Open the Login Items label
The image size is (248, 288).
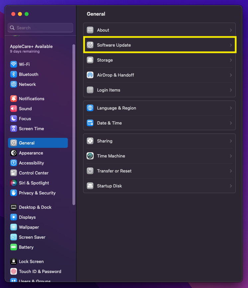click(x=109, y=90)
